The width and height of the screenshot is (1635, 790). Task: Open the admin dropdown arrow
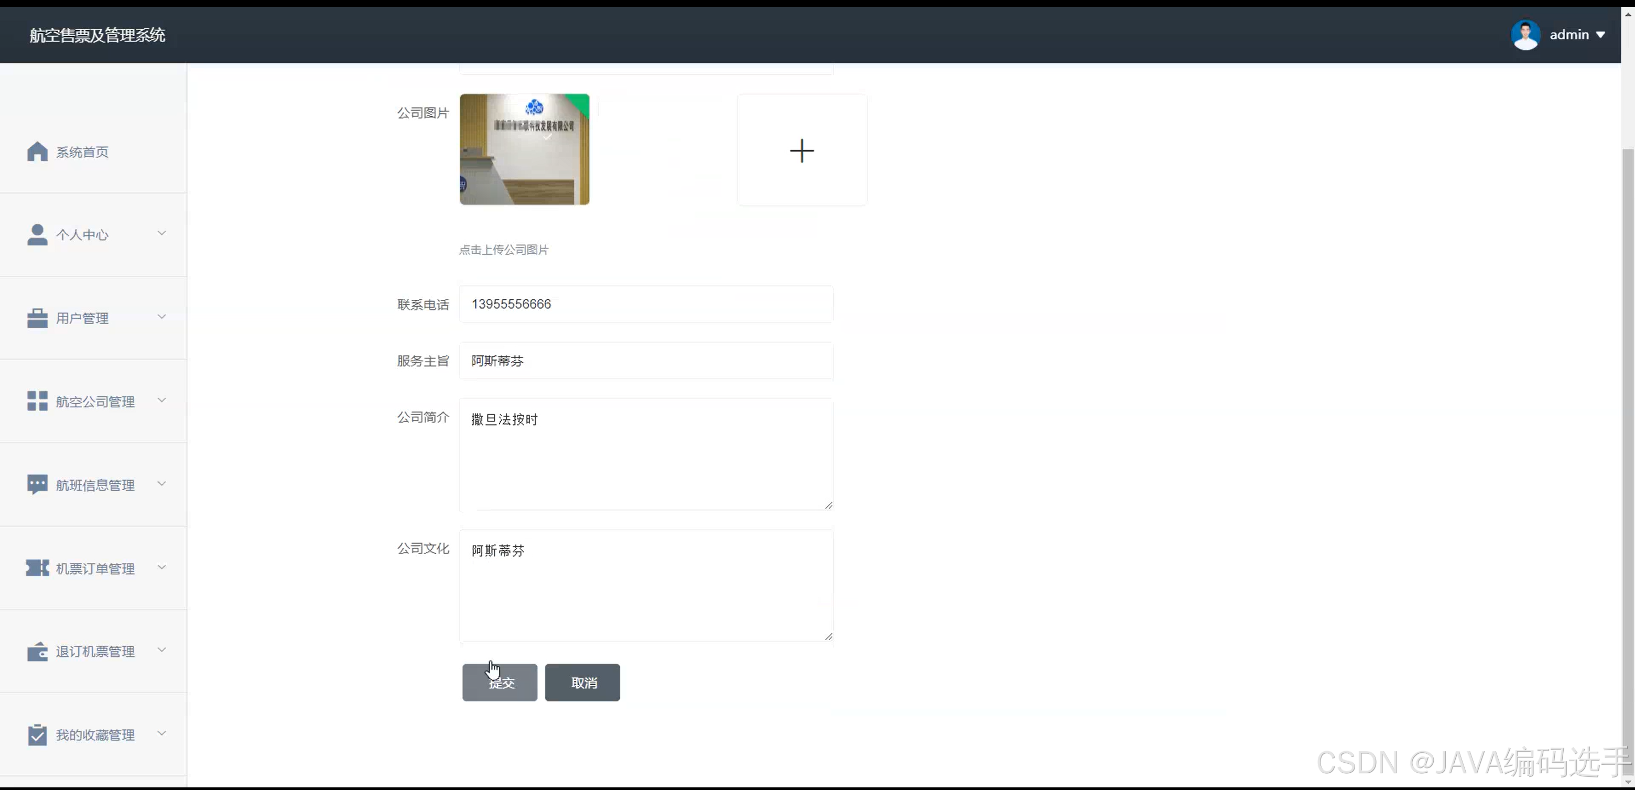[x=1601, y=35]
